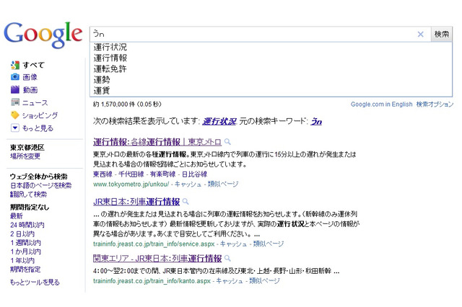
Task: Click the 画像 camera icon
Action: [15, 77]
